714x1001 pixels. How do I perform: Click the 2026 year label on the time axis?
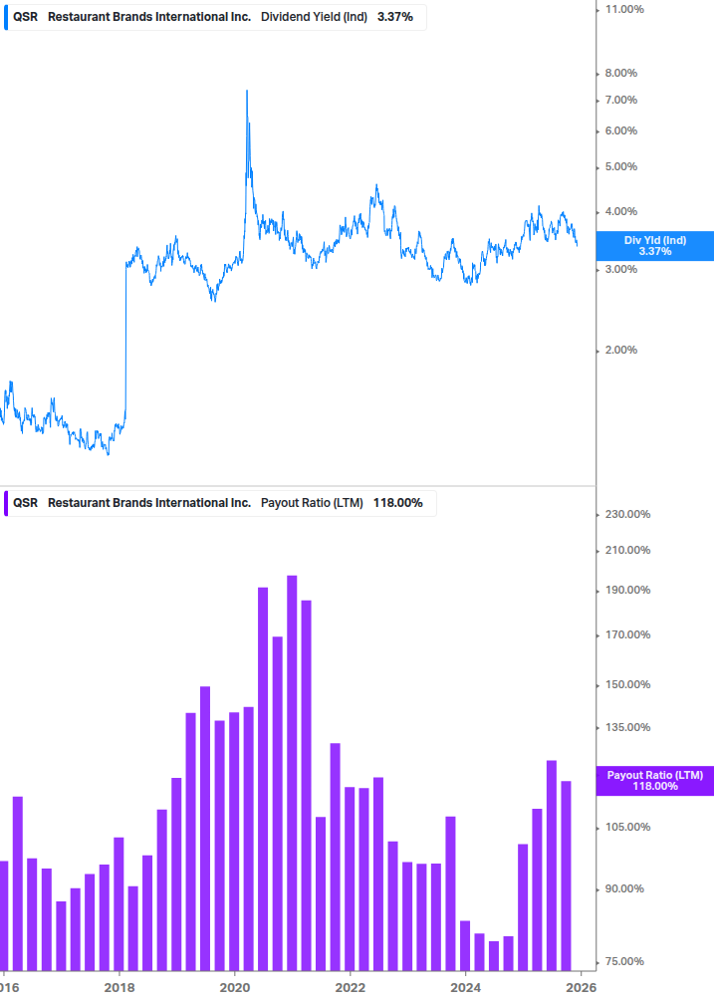[x=582, y=988]
